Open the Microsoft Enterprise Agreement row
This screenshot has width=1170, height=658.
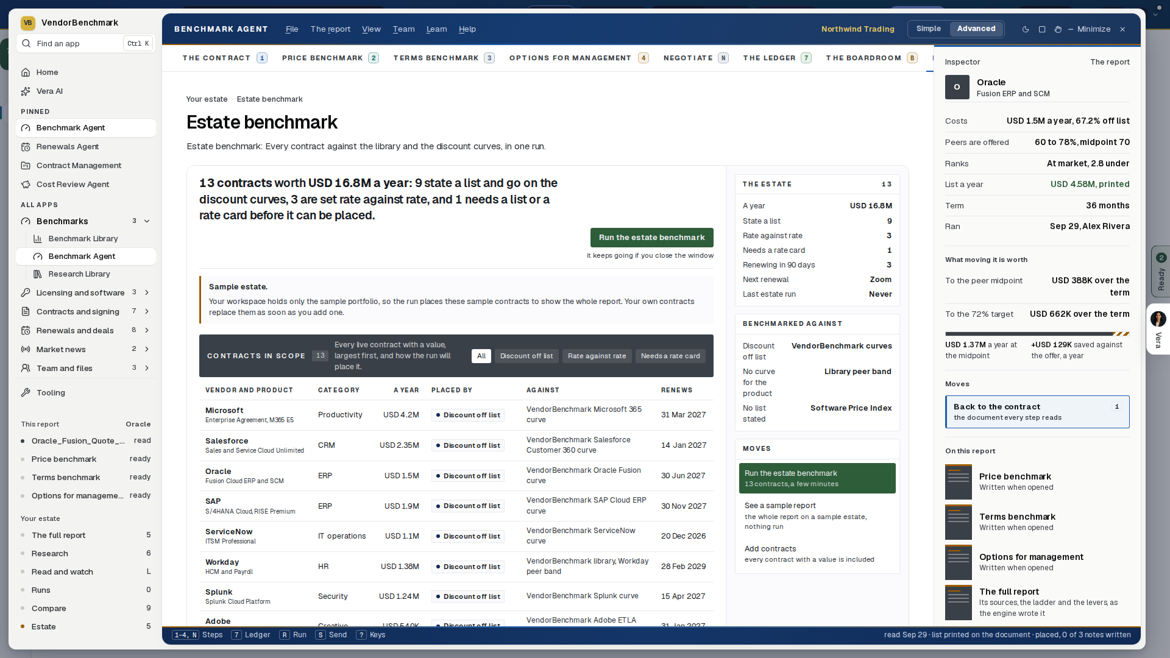click(x=456, y=415)
